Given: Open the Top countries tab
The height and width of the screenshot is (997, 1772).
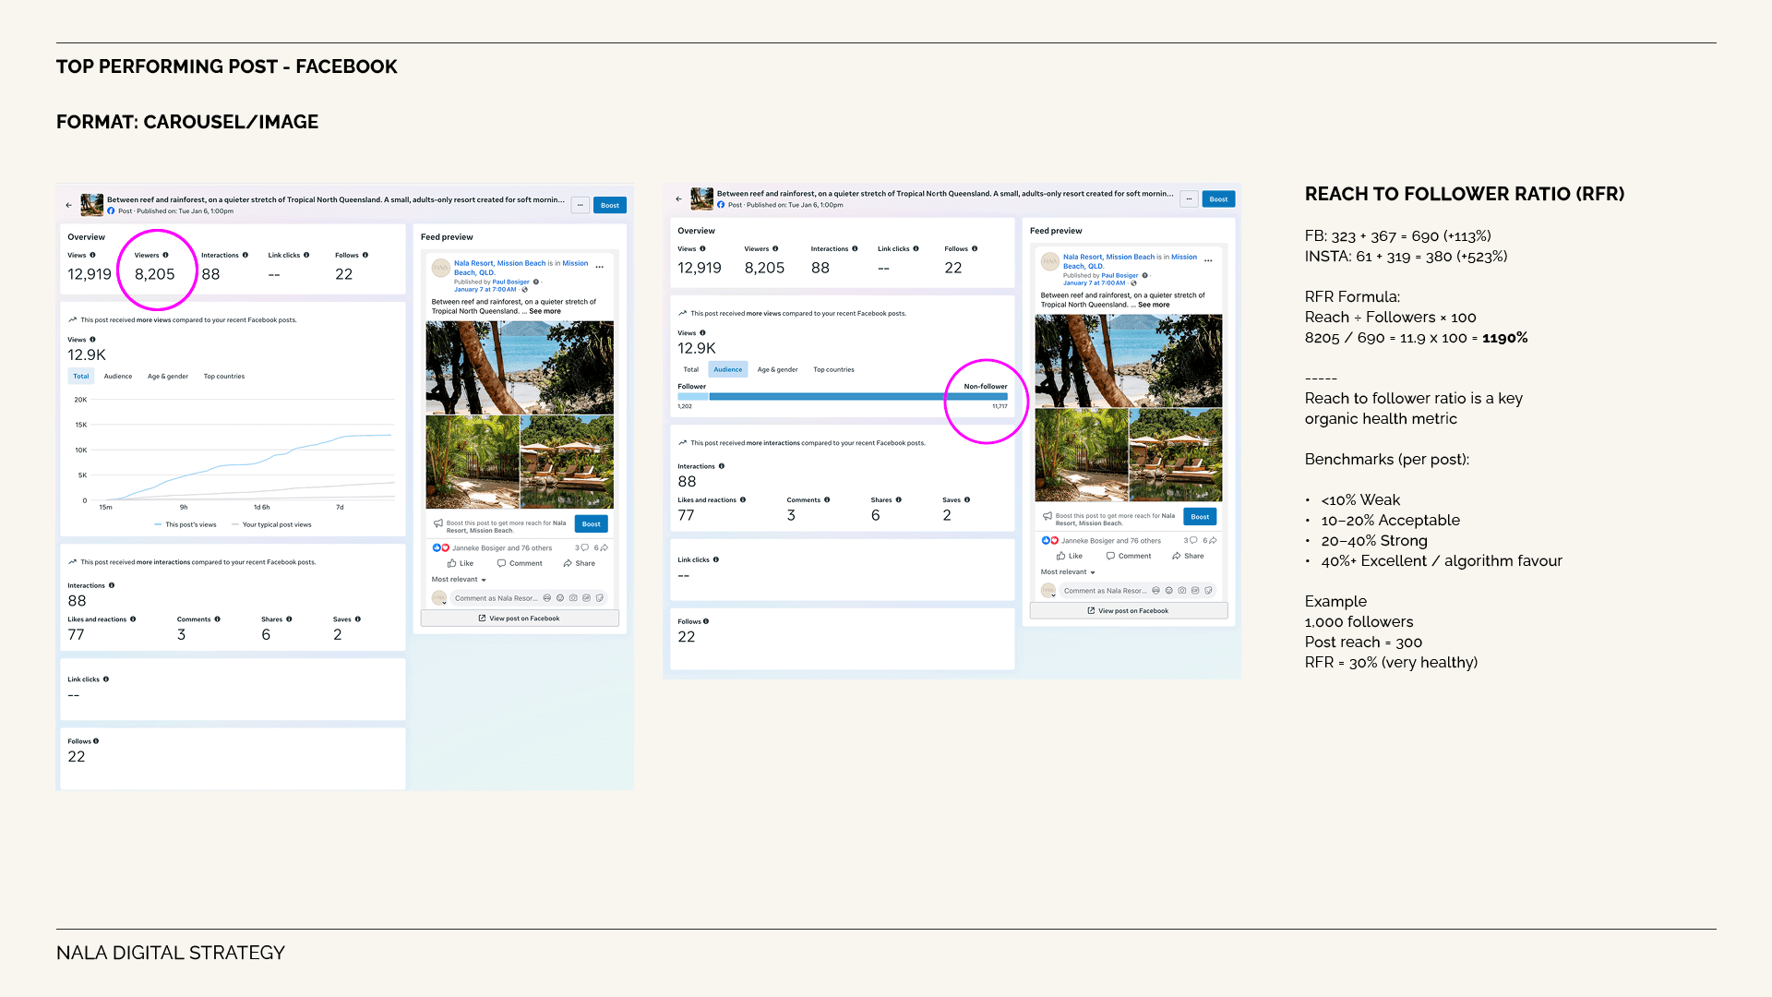Looking at the screenshot, I should click(224, 376).
